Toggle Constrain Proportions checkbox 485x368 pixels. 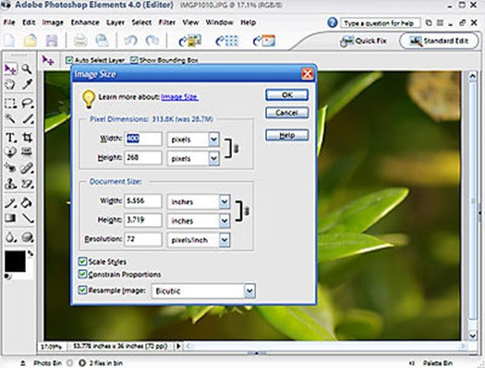point(82,275)
